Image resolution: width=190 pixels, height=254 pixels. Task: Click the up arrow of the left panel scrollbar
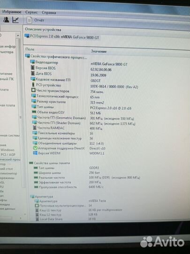[x=18, y=35]
